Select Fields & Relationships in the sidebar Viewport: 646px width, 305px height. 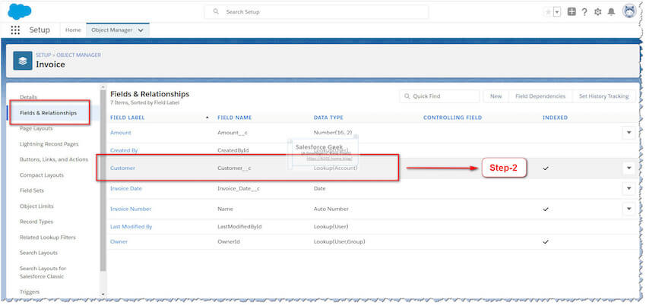point(48,112)
